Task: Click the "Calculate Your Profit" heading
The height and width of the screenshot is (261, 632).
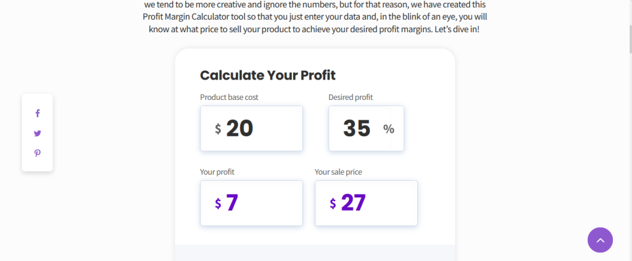Action: pyautogui.click(x=268, y=75)
